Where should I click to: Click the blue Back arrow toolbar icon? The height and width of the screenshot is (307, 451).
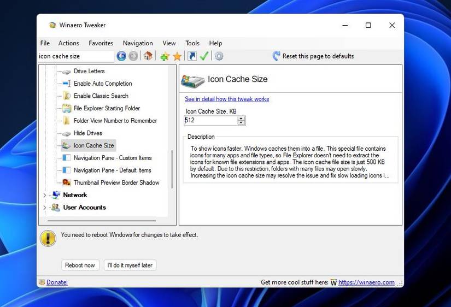tap(121, 56)
